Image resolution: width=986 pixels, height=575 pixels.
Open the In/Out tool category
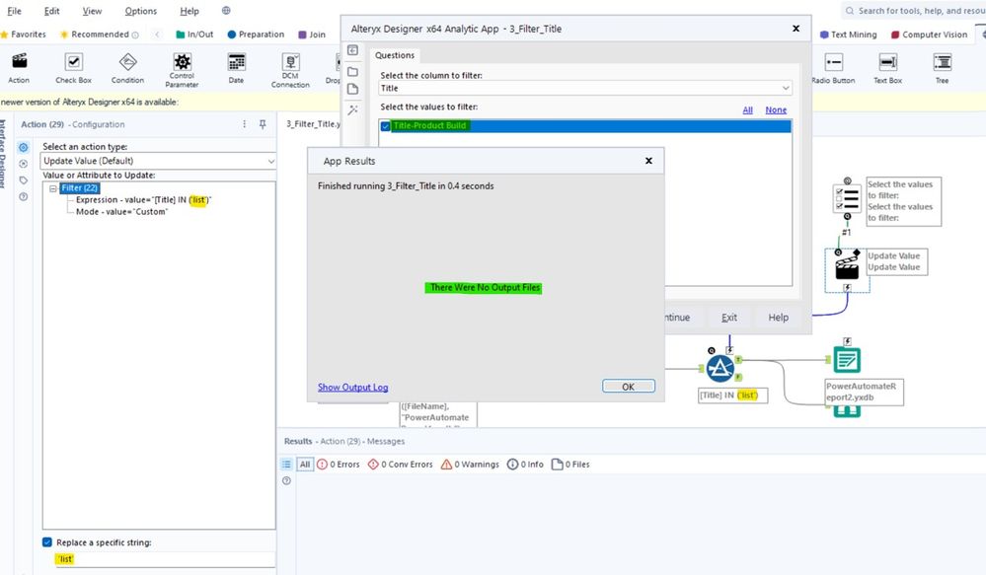[195, 35]
